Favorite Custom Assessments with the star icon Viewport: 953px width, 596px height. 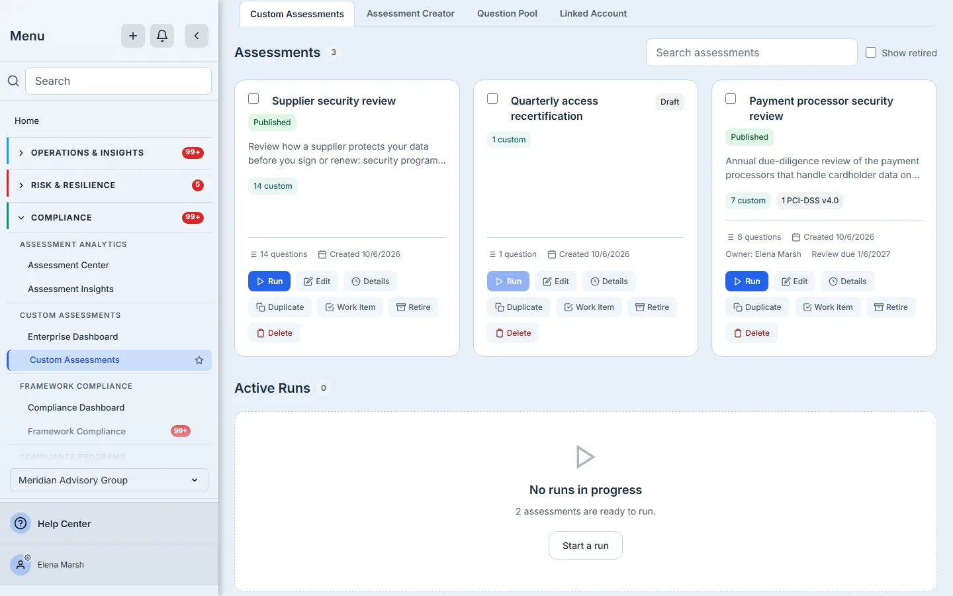tap(199, 360)
